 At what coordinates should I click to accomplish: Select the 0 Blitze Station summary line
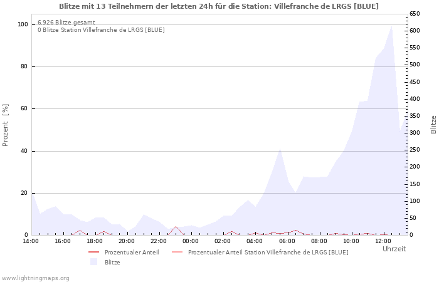coord(101,29)
